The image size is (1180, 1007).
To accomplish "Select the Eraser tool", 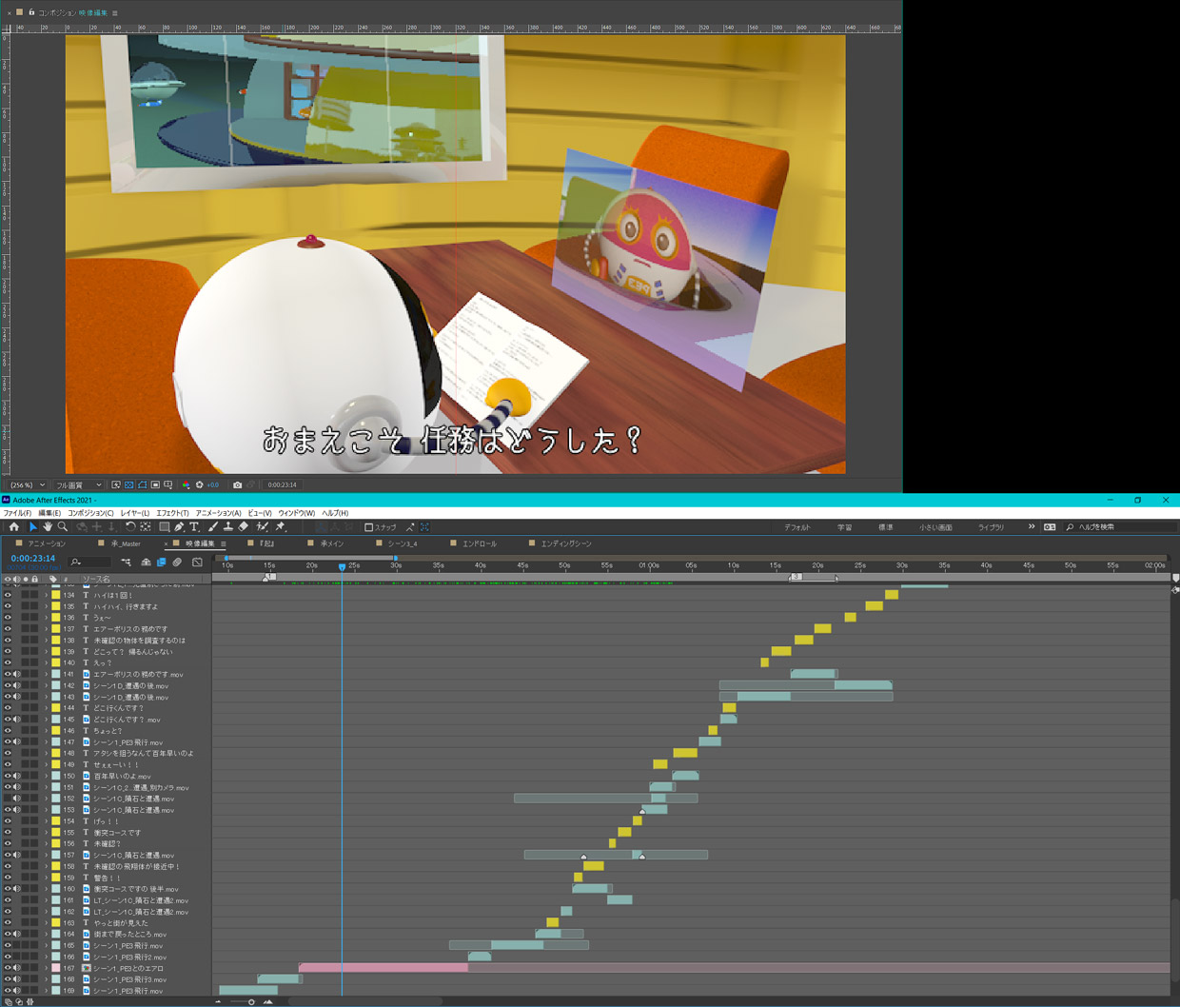I will click(x=244, y=526).
